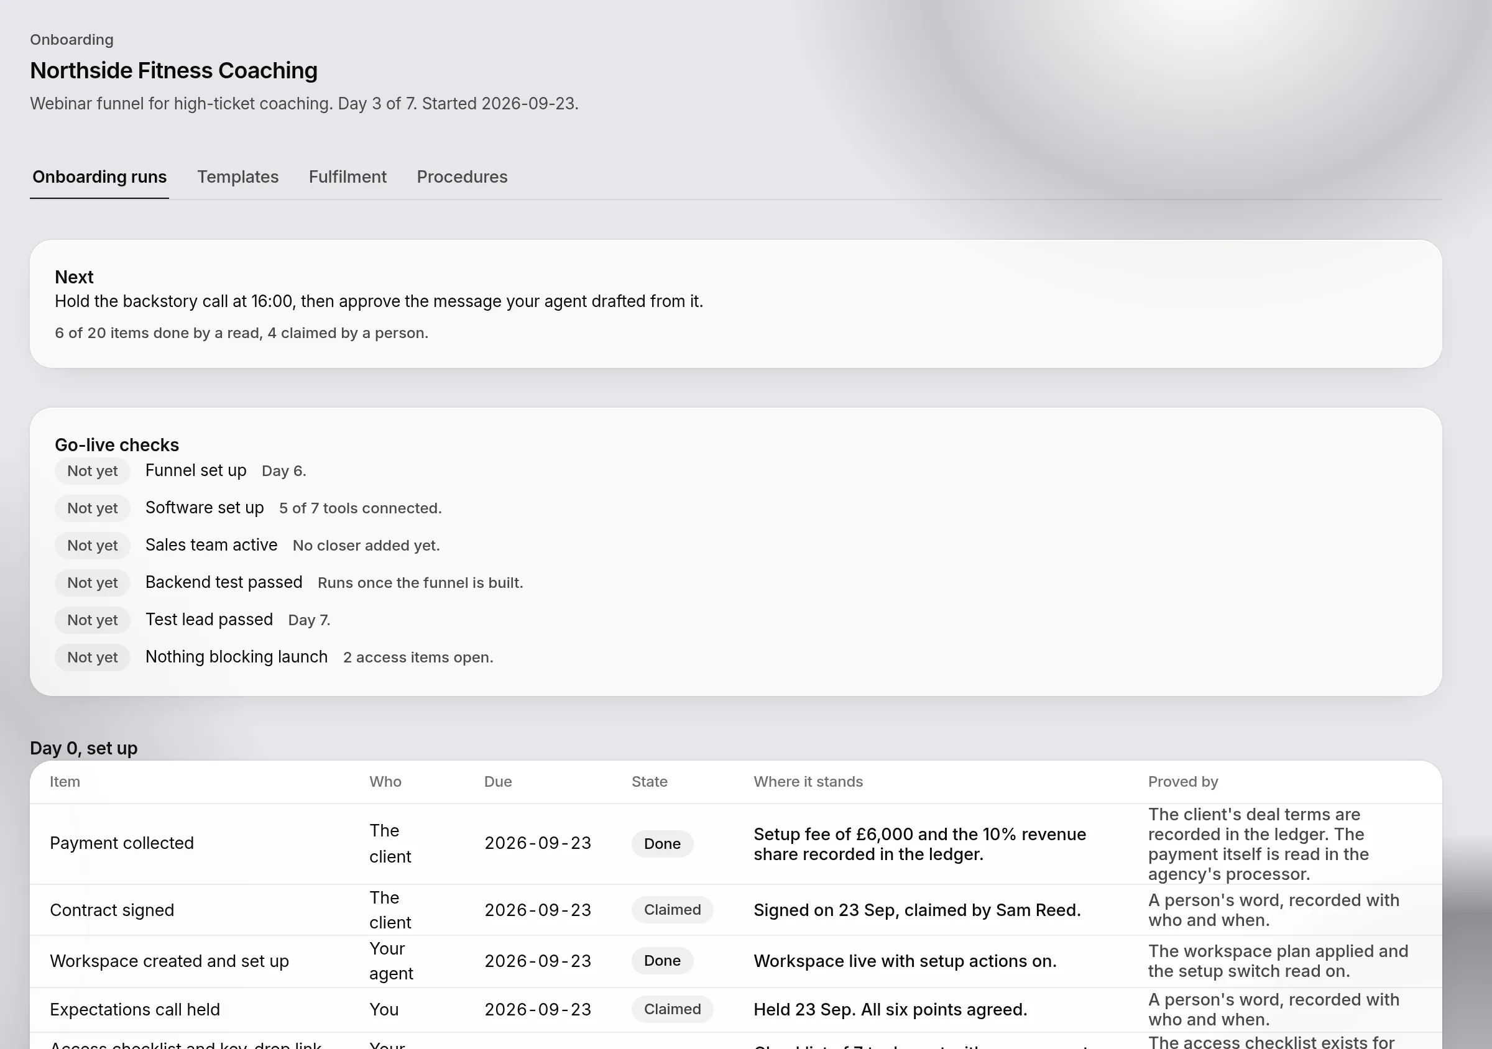This screenshot has width=1492, height=1049.
Task: Click the Onboarding breadcrumb label
Action: coord(71,40)
